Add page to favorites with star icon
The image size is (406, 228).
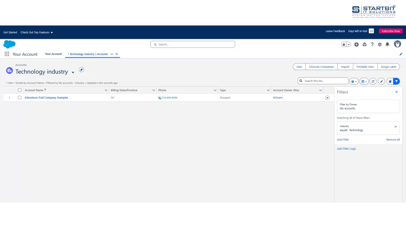pos(344,44)
